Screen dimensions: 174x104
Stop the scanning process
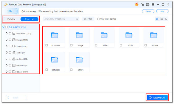(162, 11)
